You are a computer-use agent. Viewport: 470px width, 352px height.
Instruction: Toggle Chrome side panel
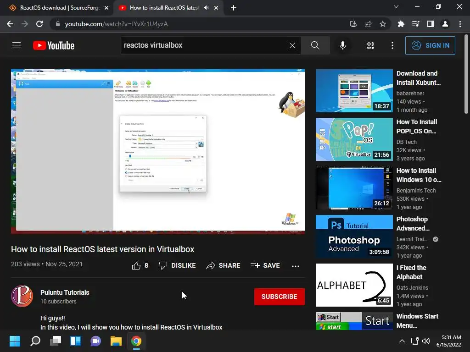[431, 24]
